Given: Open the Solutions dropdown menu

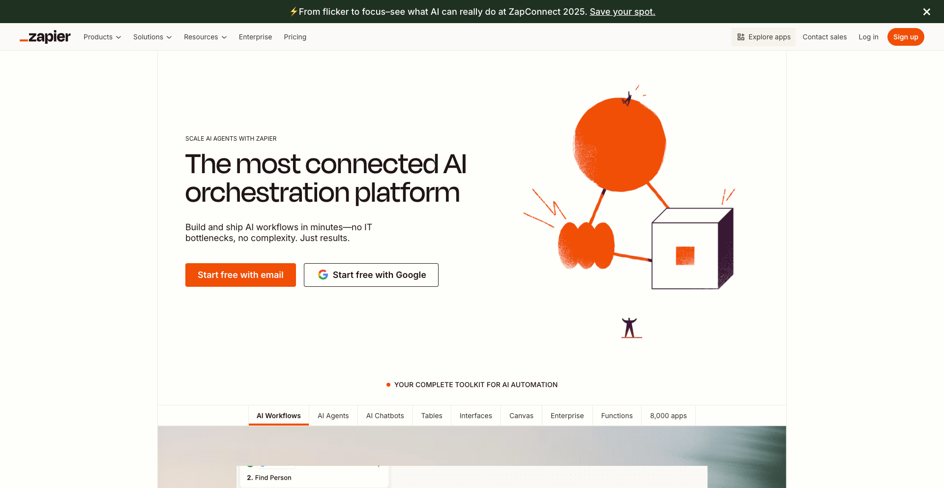Looking at the screenshot, I should tap(152, 37).
